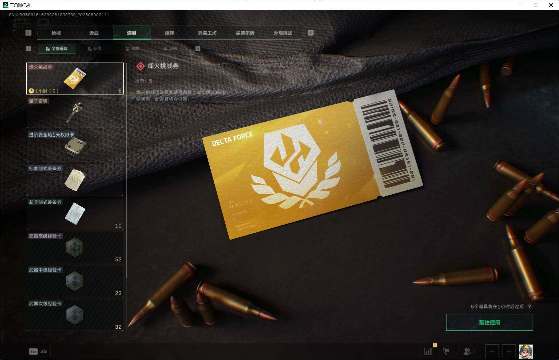Select the 道具 items tab
The image size is (559, 360).
coord(132,33)
